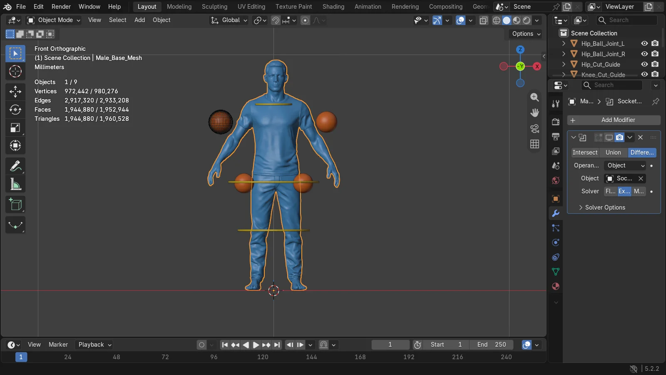This screenshot has height=375, width=666.
Task: Click the End frame 250 field
Action: coord(491,345)
